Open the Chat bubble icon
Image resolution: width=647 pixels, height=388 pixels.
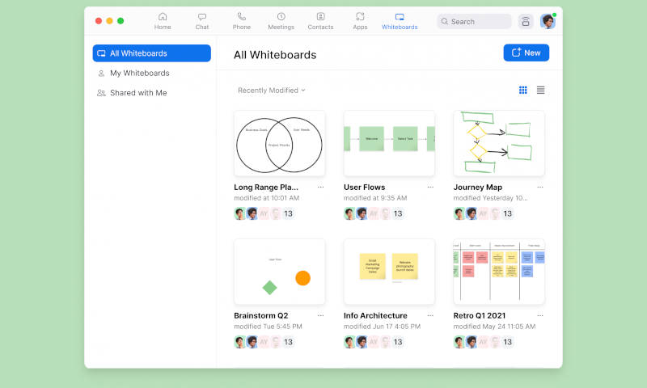click(201, 17)
